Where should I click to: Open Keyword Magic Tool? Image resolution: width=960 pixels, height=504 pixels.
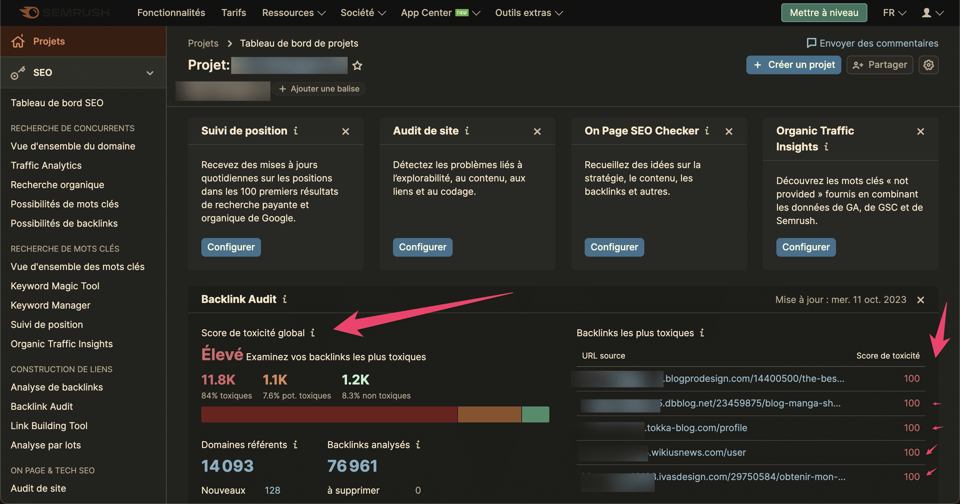[x=55, y=286]
